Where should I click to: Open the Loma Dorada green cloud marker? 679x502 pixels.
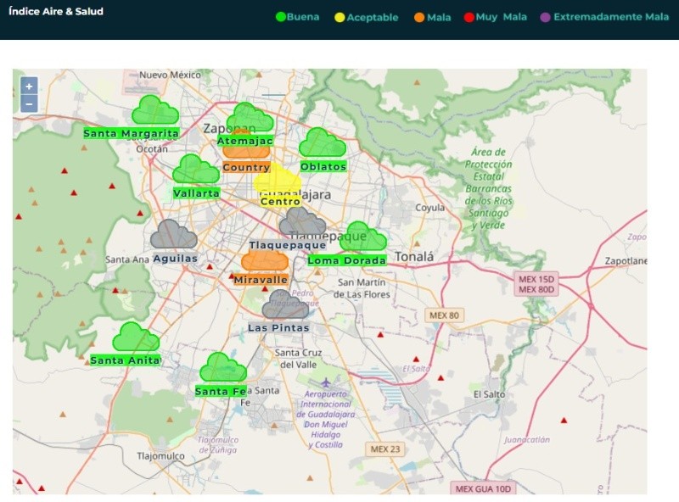pos(363,237)
